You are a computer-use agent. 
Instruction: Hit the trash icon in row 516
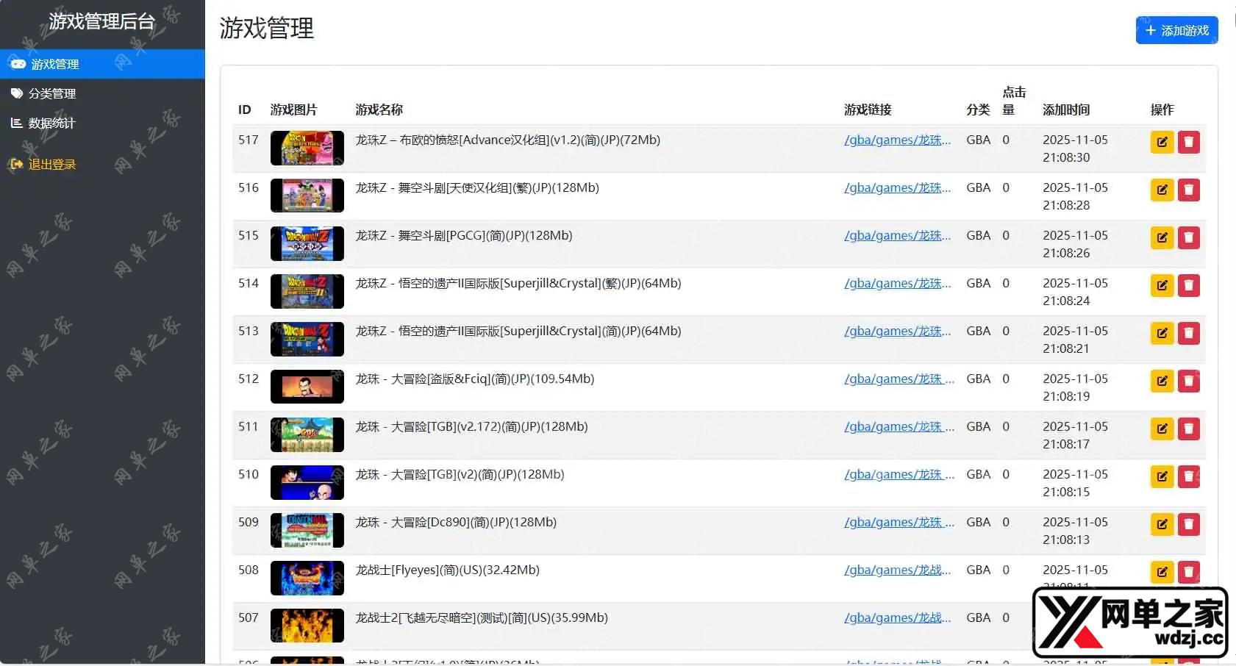[x=1188, y=190]
